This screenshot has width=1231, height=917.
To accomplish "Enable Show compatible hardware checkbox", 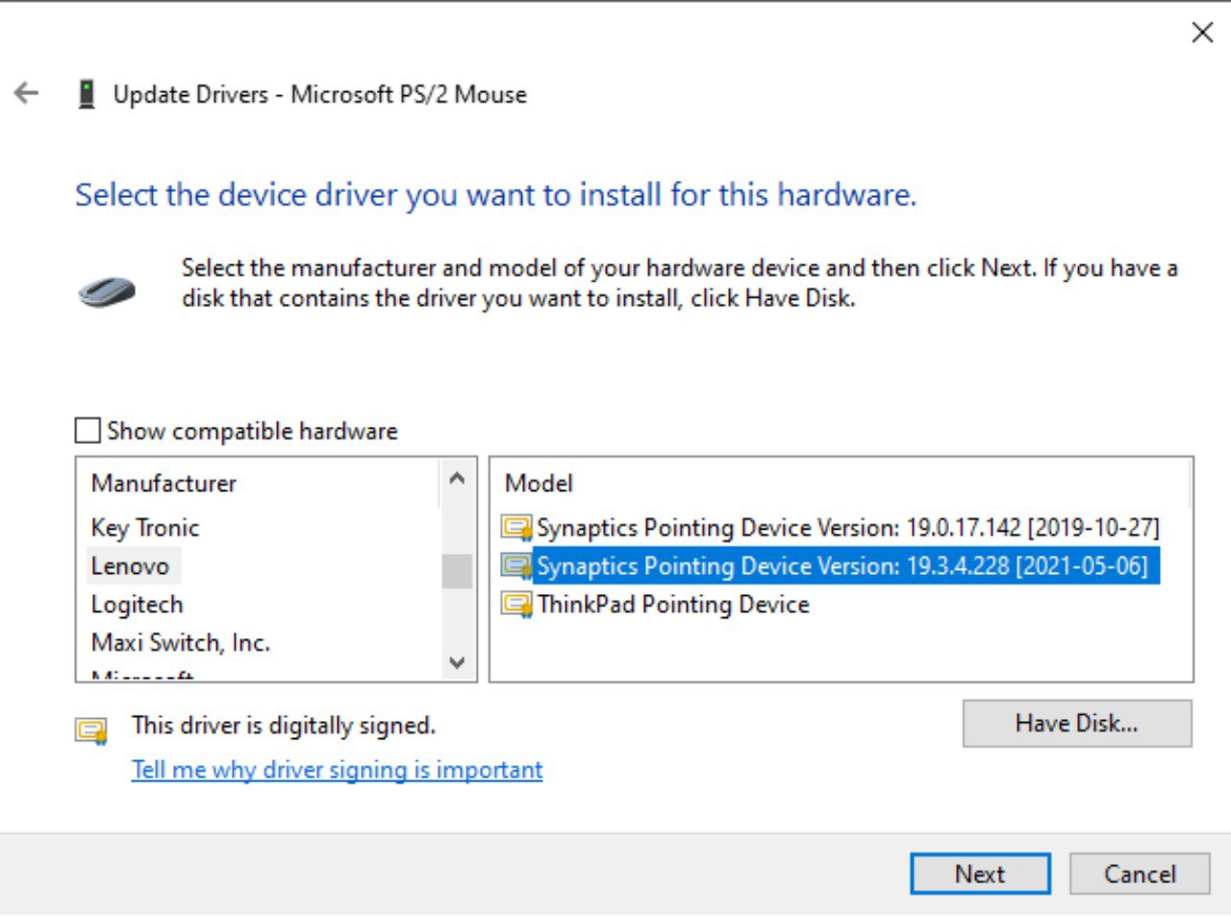I will click(88, 431).
